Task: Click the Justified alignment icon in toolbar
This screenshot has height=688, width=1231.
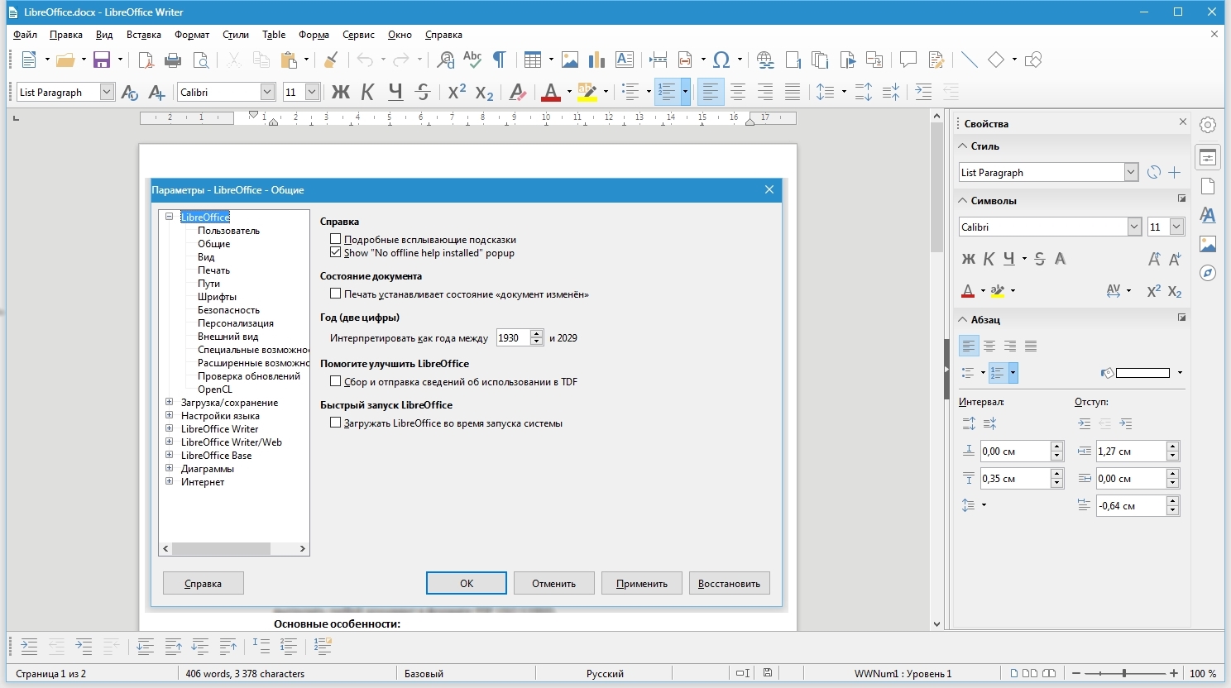Action: point(793,92)
